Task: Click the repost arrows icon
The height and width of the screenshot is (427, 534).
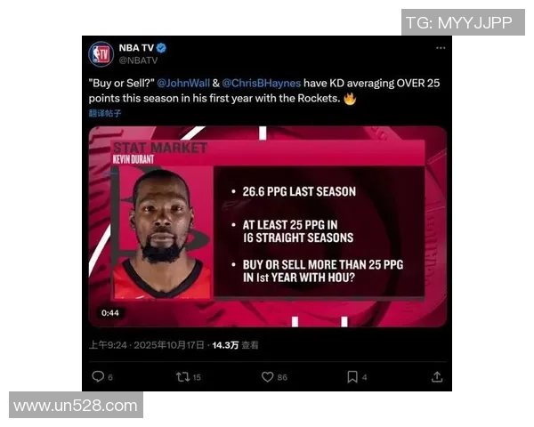Action: pos(182,377)
